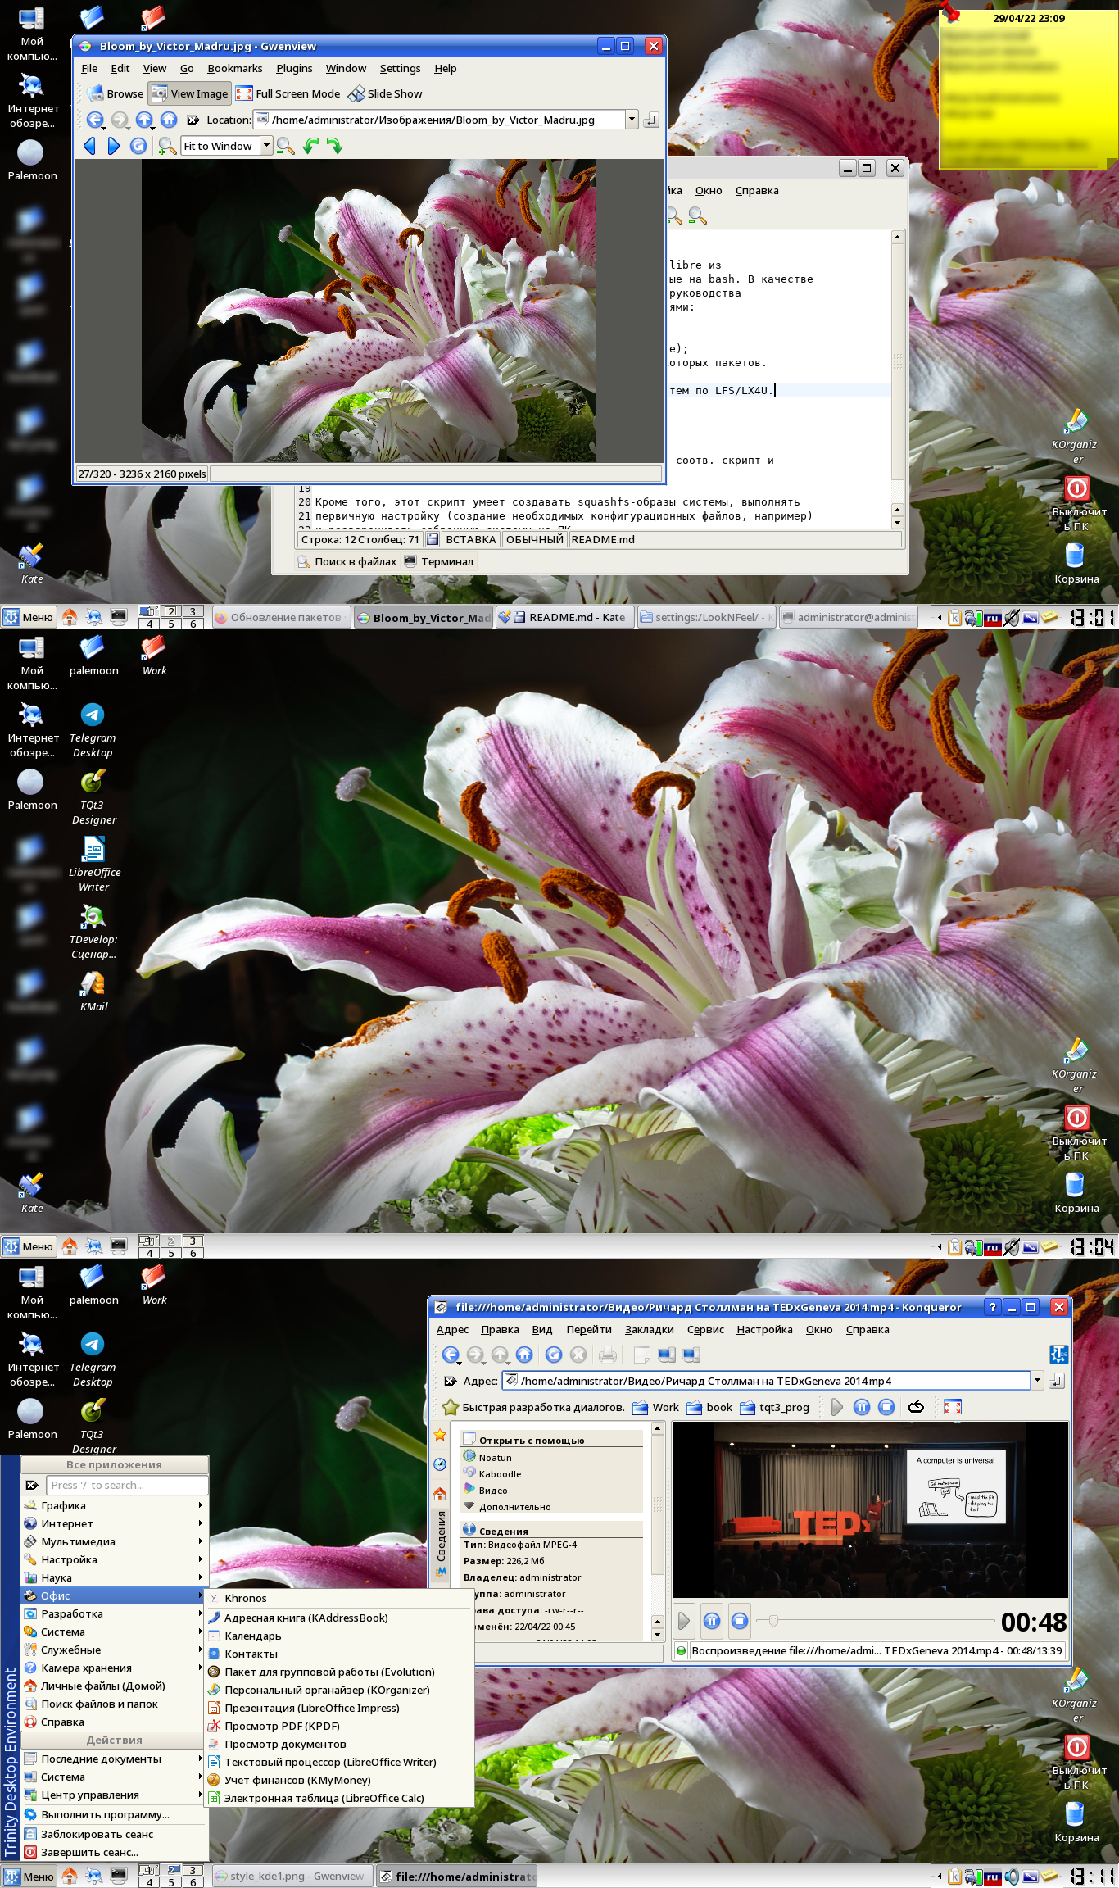This screenshot has width=1119, height=1888.
Task: Toggle View Image mode in Gwenview
Action: pyautogui.click(x=190, y=93)
